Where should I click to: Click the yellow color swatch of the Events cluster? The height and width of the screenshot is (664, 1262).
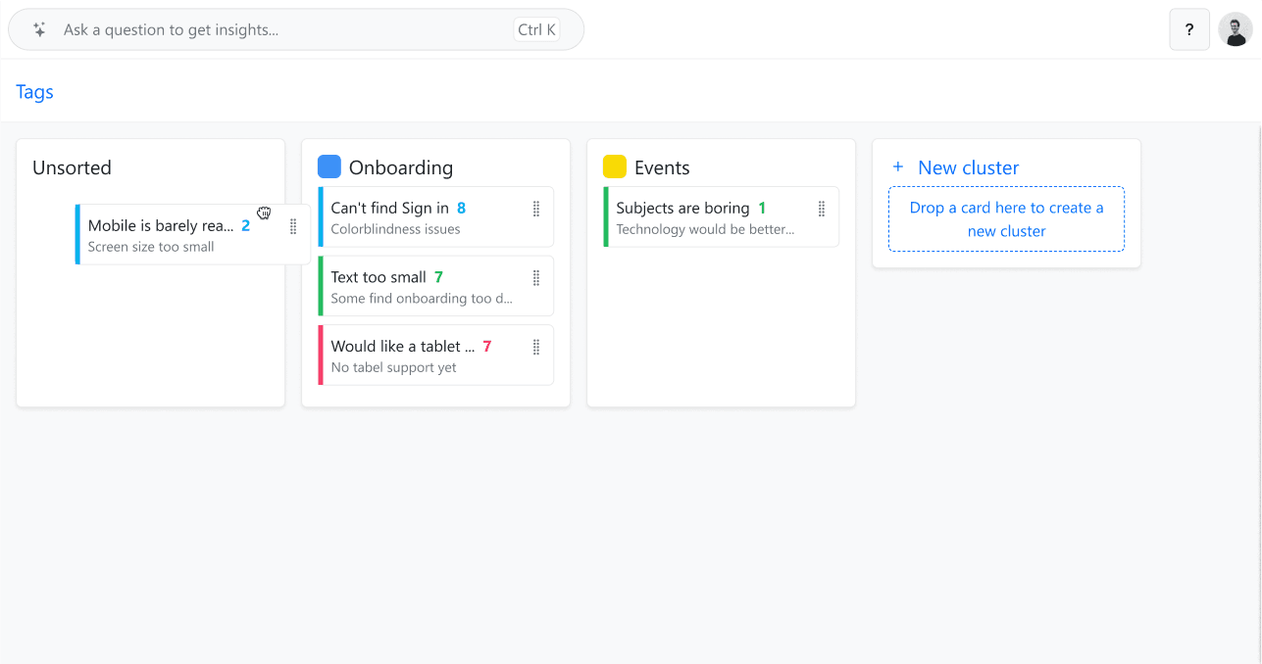tap(614, 166)
